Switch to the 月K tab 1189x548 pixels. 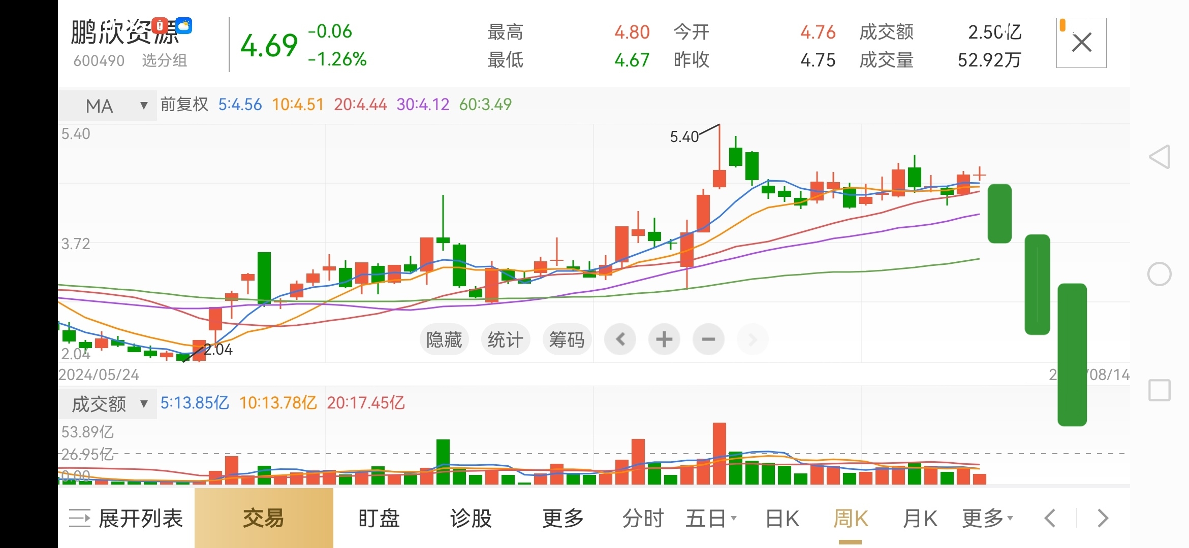click(x=920, y=519)
